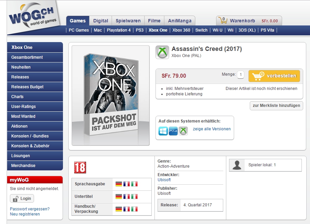Click the Xbox One packshot placeholder image
The image size is (310, 224).
[x=111, y=96]
